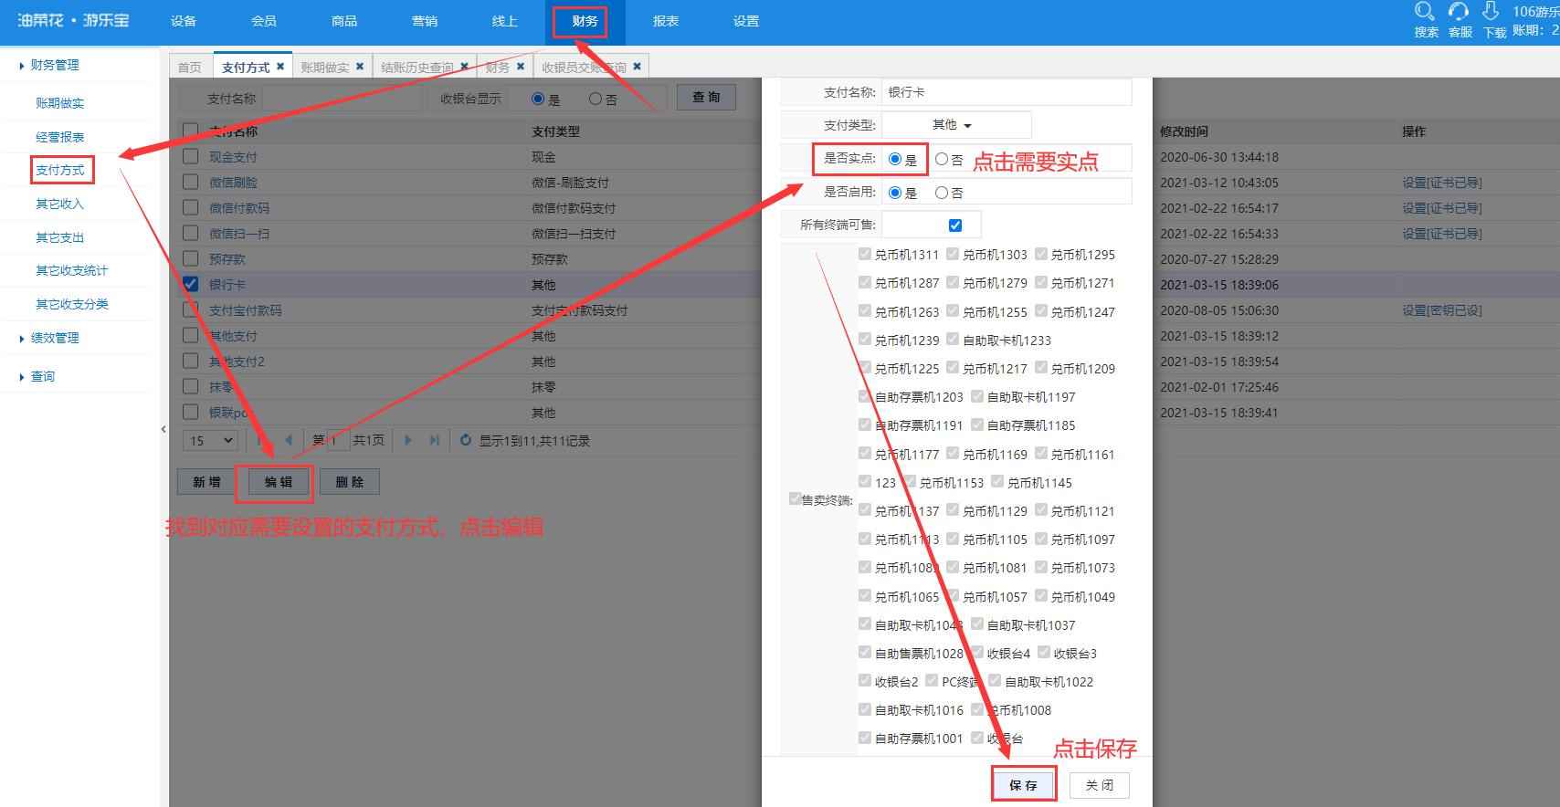Toggle the 所有终端可售 checkbox
This screenshot has height=807, width=1560.
[955, 225]
